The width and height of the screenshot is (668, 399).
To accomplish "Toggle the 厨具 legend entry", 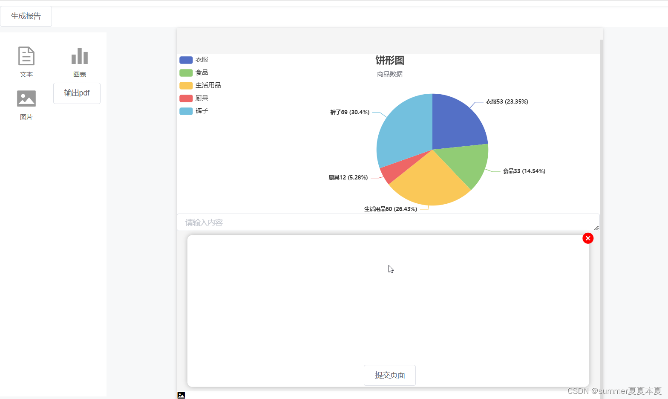I will pos(194,98).
